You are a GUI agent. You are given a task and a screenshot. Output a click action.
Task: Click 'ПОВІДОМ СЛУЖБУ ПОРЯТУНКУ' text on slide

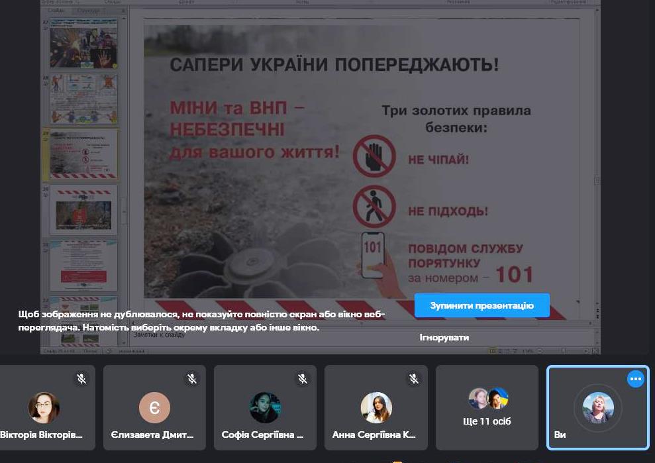pos(466,256)
